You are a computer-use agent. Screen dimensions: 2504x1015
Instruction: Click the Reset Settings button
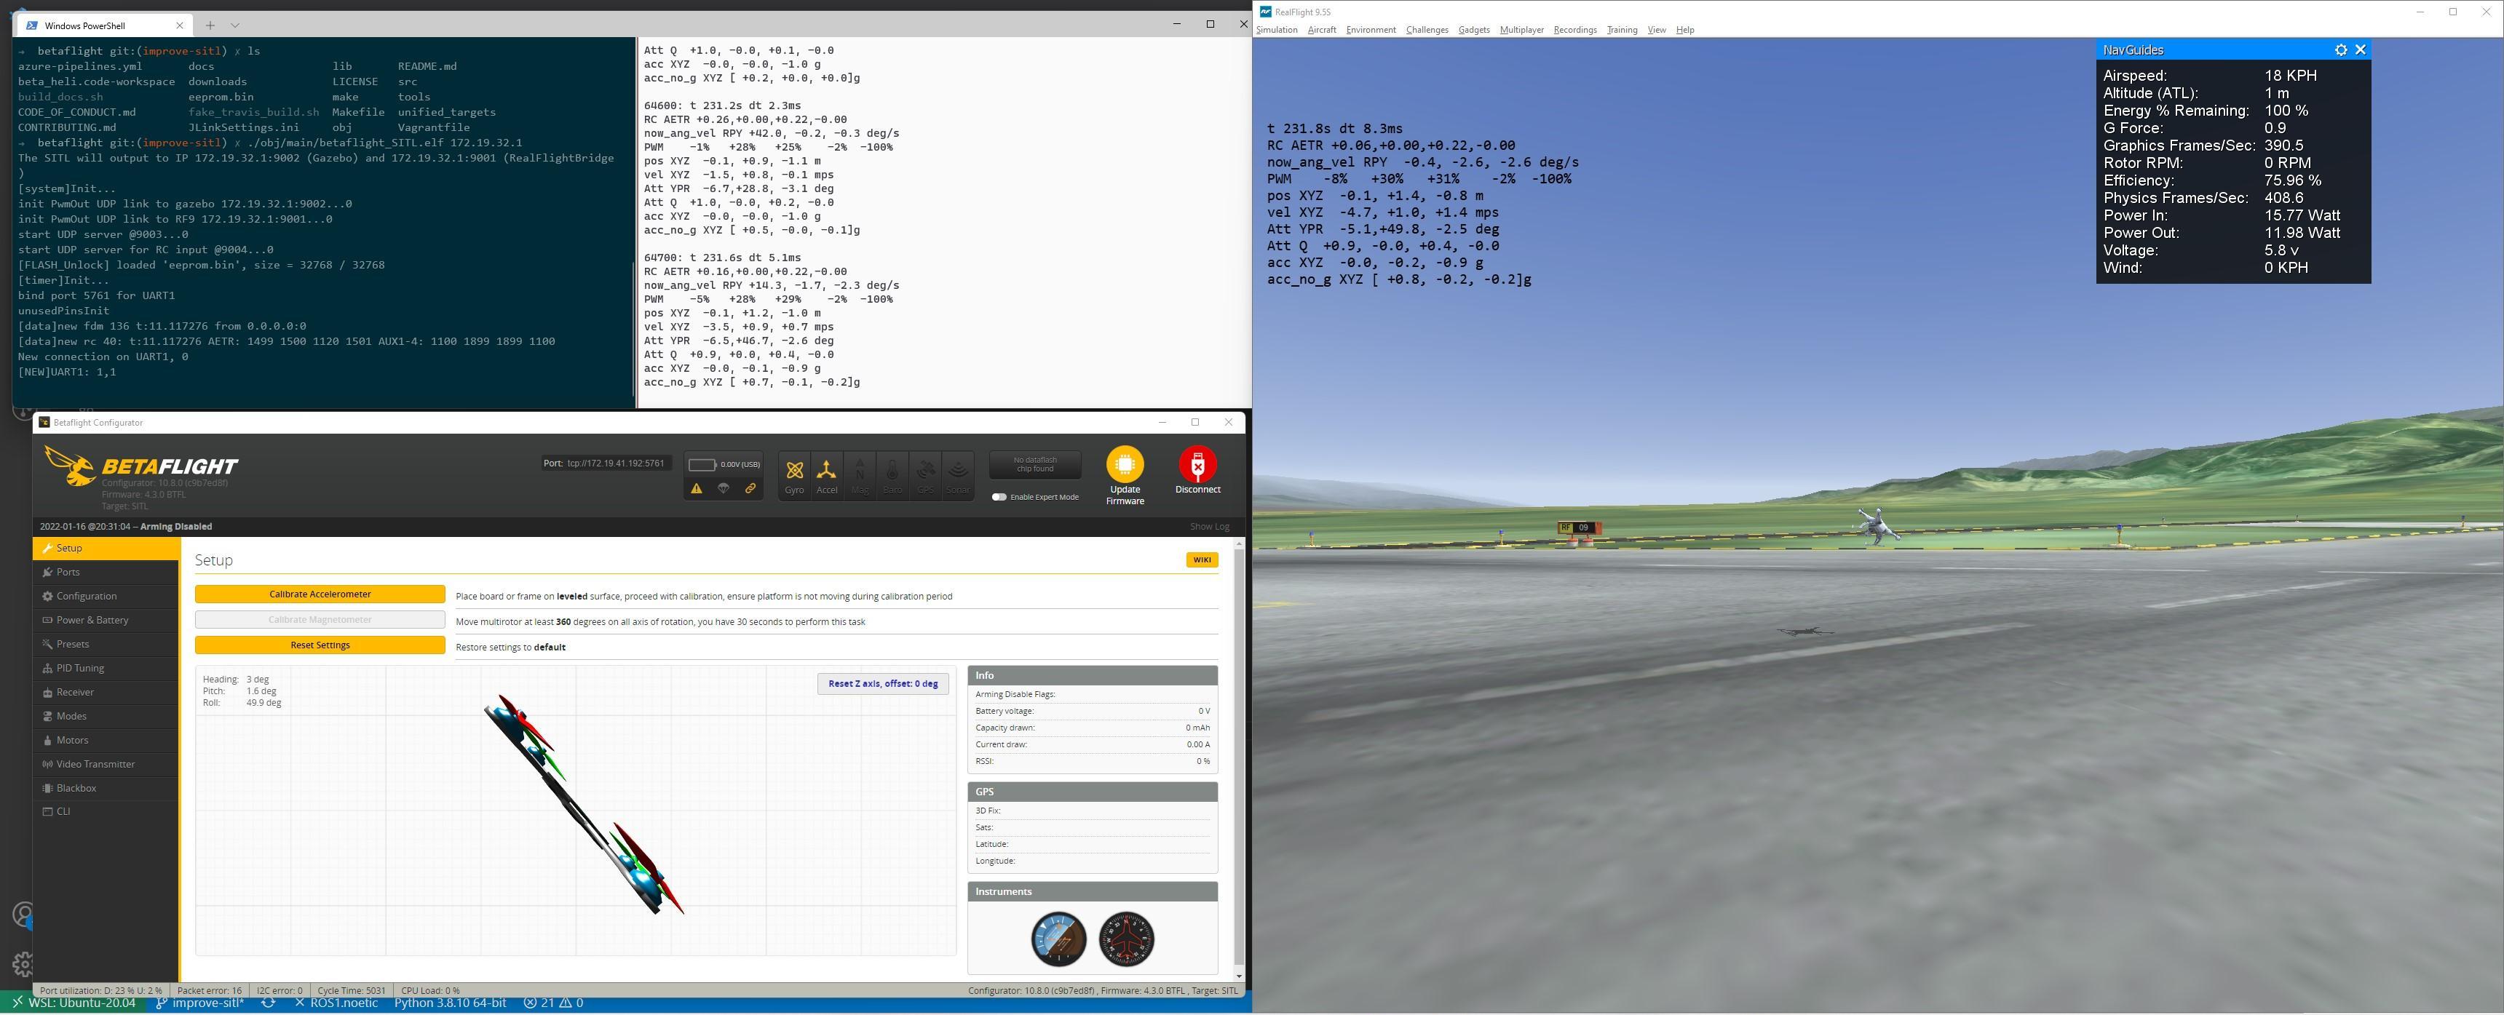pyautogui.click(x=320, y=645)
